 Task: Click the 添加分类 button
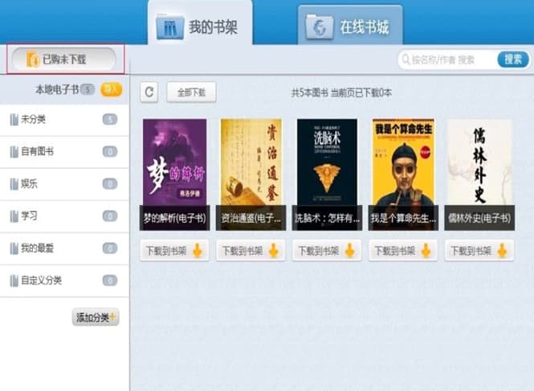coord(96,317)
